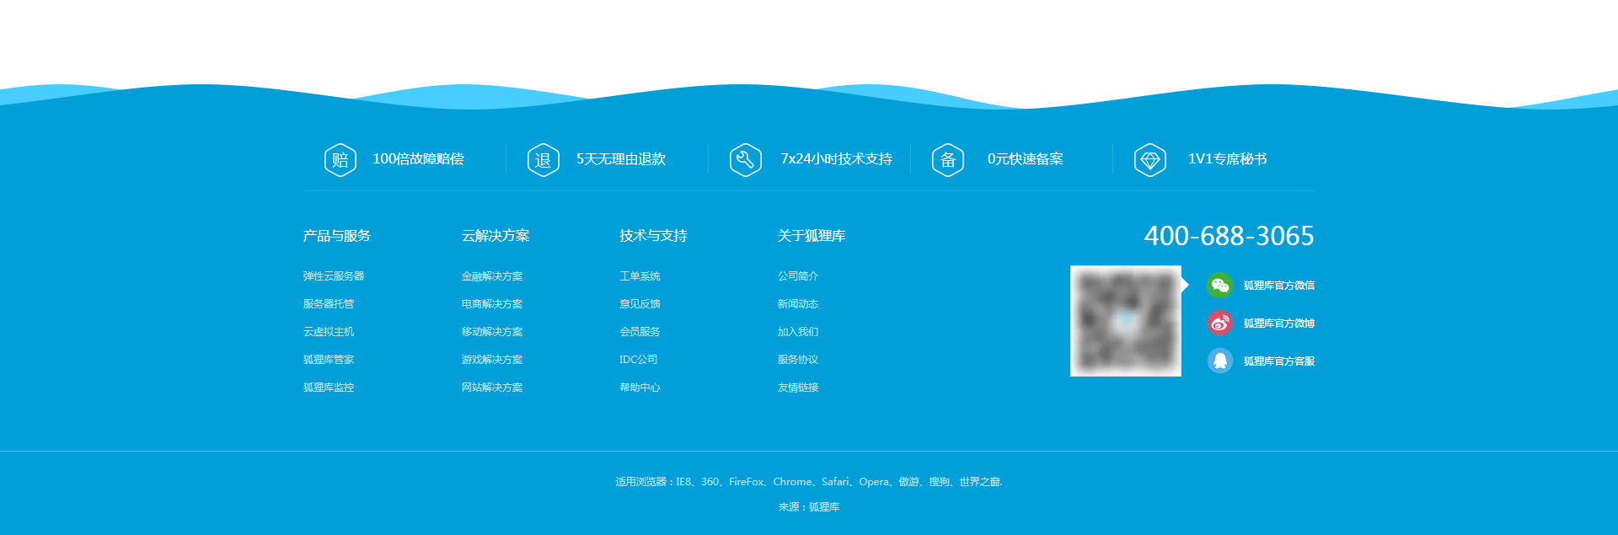Open the 工单系统 support link
1618x535 pixels.
pos(640,276)
